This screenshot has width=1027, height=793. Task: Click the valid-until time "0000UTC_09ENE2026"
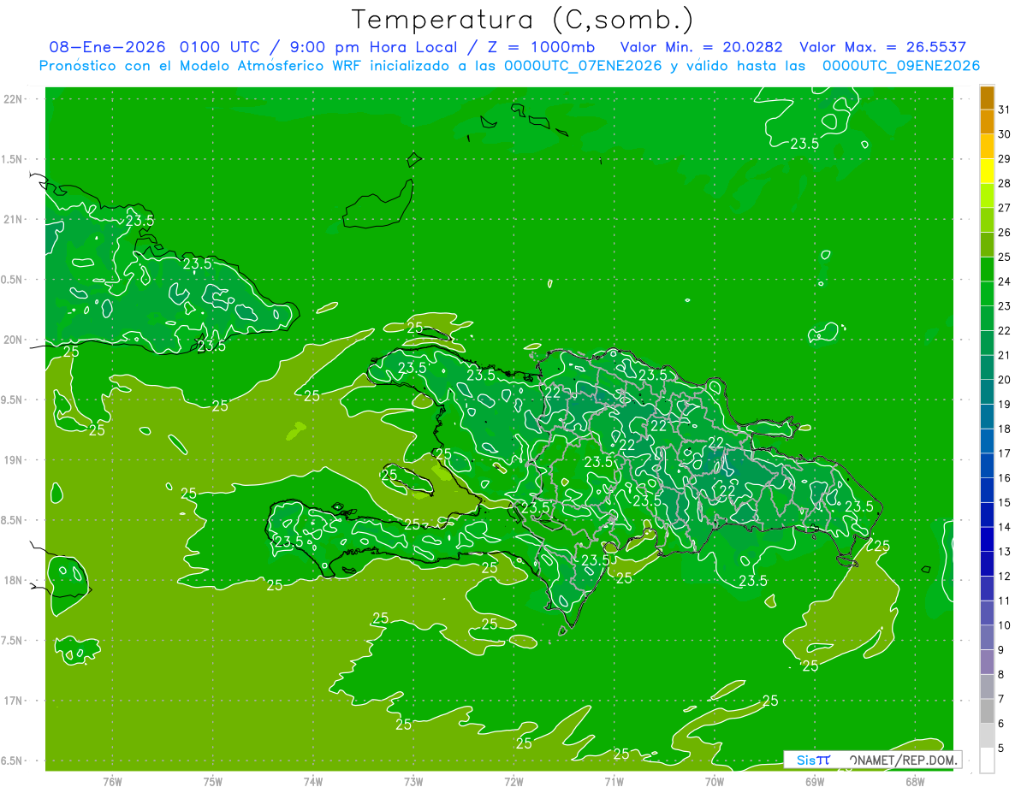[x=901, y=66]
